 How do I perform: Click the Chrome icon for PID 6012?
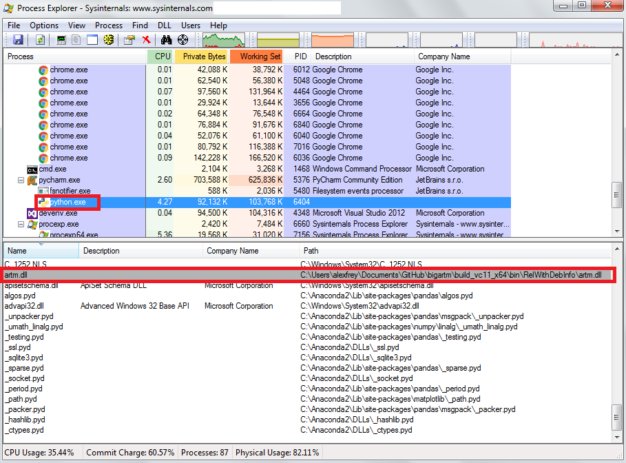coord(43,70)
